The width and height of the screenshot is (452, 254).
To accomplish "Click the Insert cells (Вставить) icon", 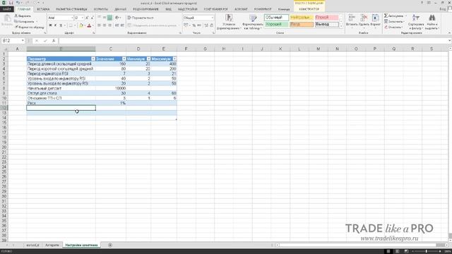I will pos(352,18).
